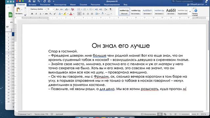Collapse the ribbon with chevron

(x=206, y=4)
